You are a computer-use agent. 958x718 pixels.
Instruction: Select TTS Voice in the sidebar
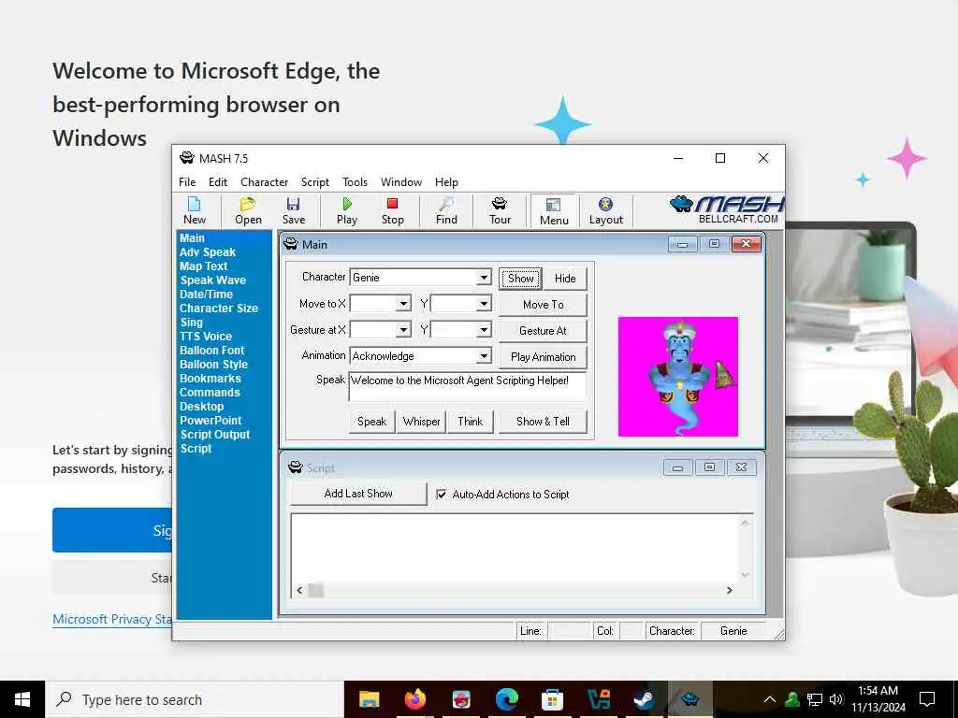(x=206, y=337)
